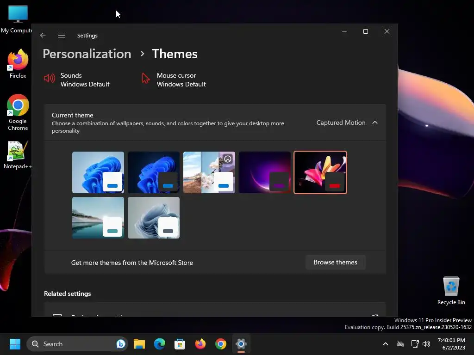This screenshot has height=355, width=474.
Task: Click the Related settings heading
Action: tap(68, 294)
